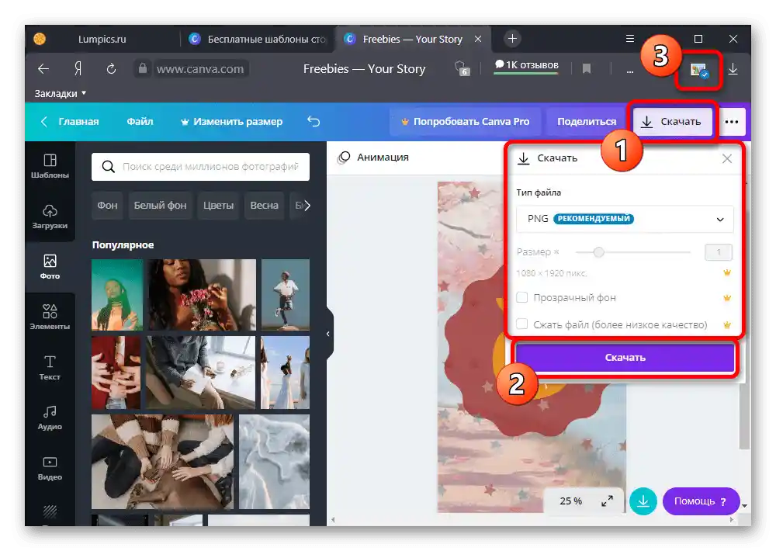Switch to the Бесплатные шаблоны browser tab
Screen dimensions: 776x551
(x=258, y=39)
